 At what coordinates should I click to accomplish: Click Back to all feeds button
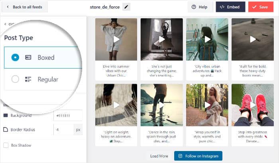pyautogui.click(x=25, y=7)
